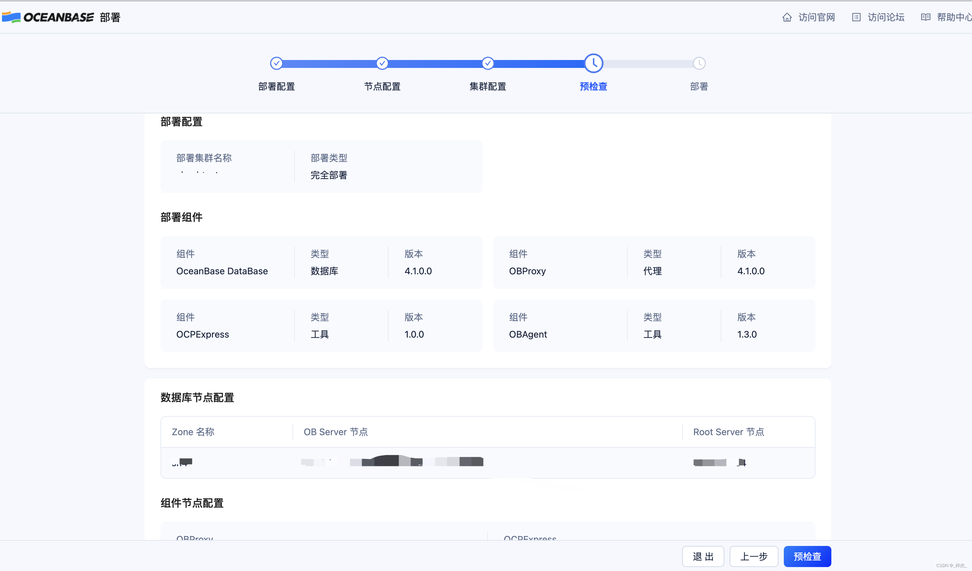Select the 集群配置 step label
Viewport: 972px width, 571px height.
[488, 87]
